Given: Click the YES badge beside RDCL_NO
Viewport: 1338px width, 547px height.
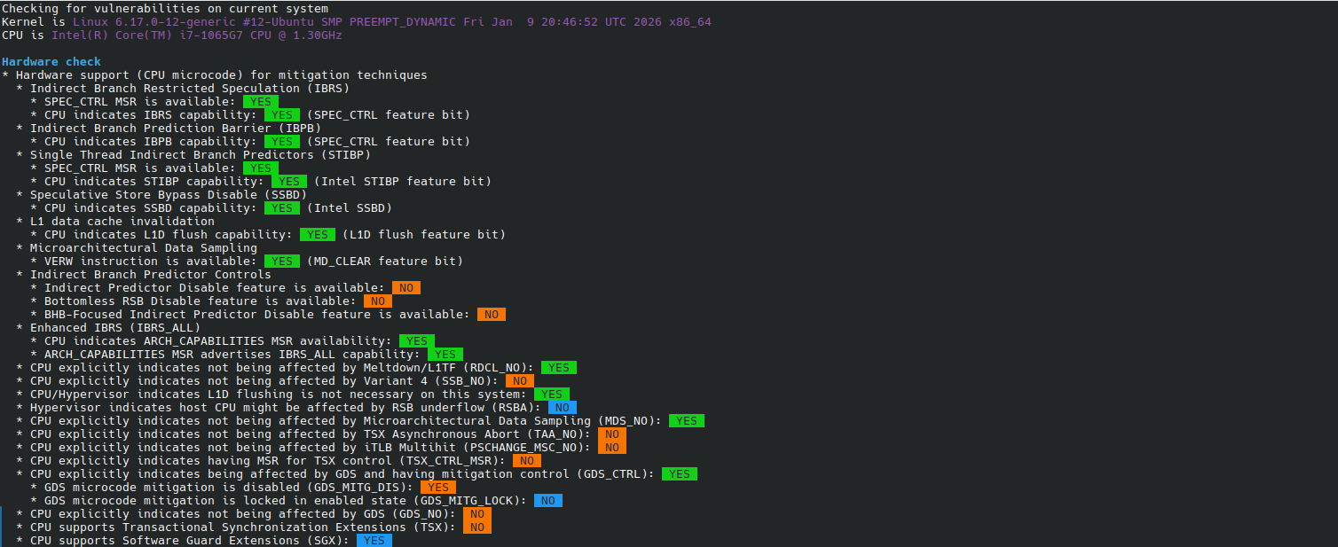Looking at the screenshot, I should (x=558, y=368).
